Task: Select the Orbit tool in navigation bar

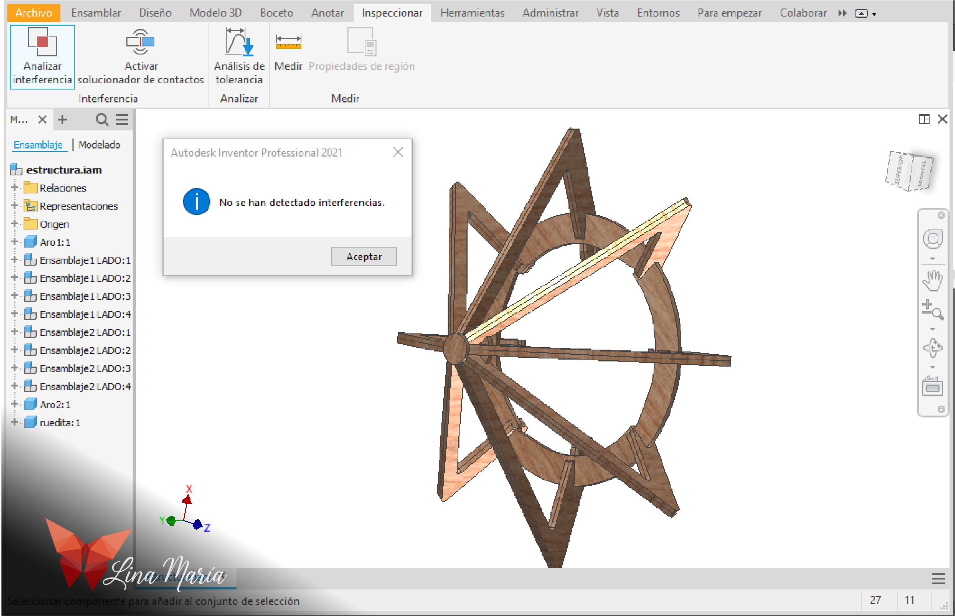Action: [x=933, y=347]
